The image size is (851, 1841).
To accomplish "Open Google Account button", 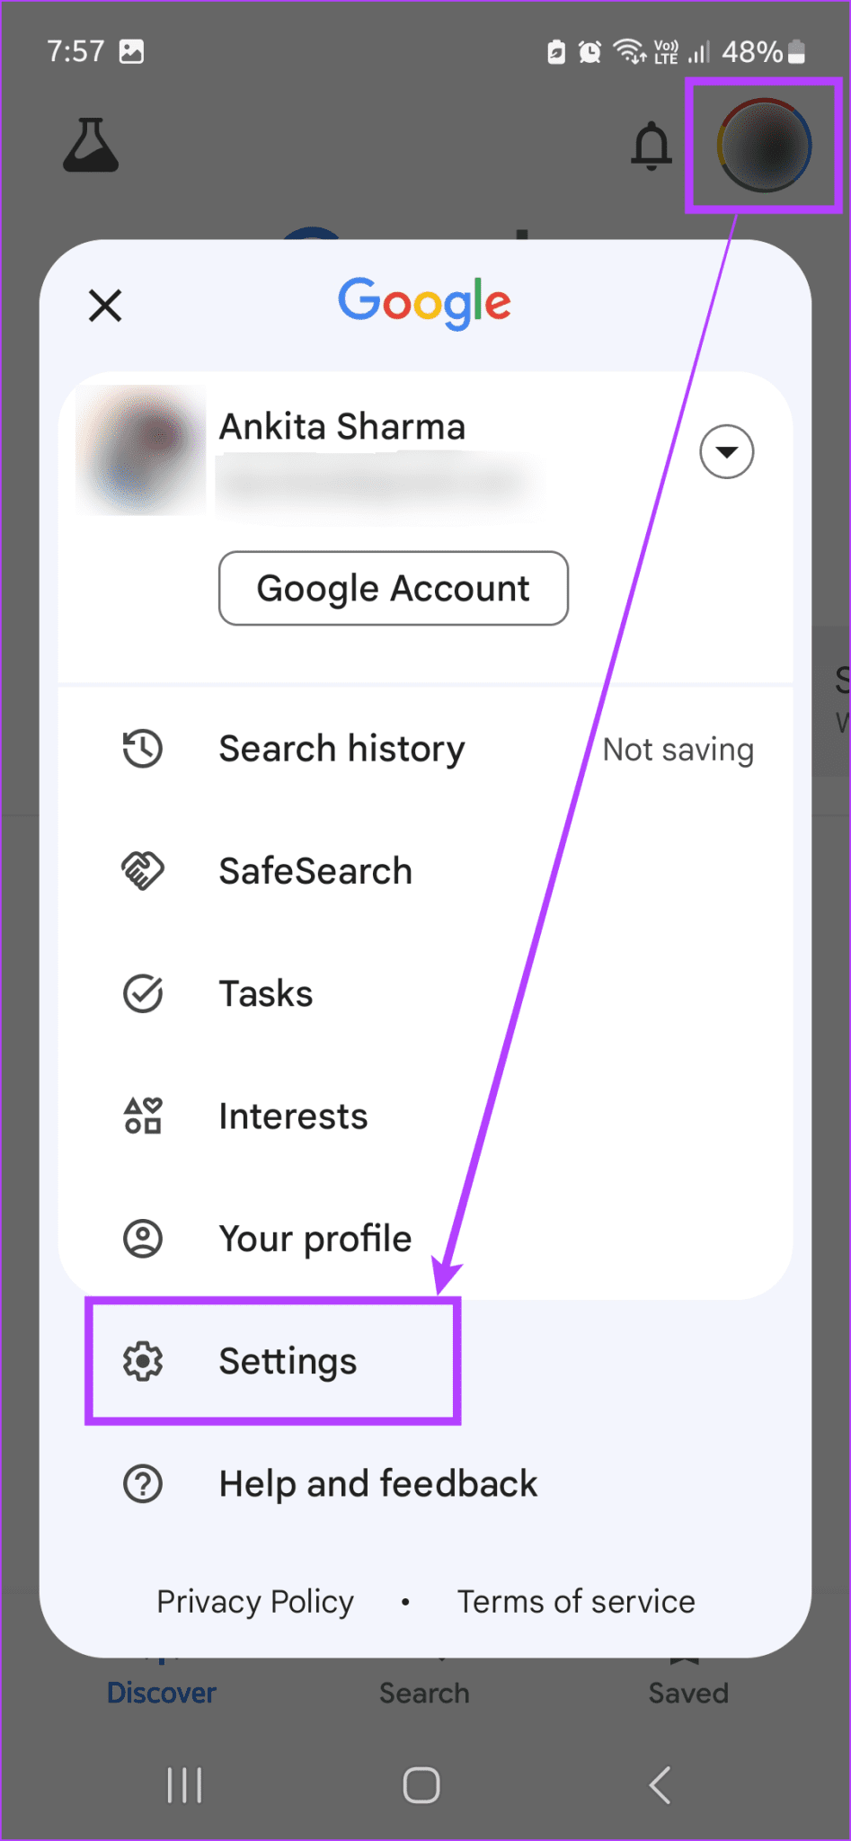I will (x=394, y=588).
